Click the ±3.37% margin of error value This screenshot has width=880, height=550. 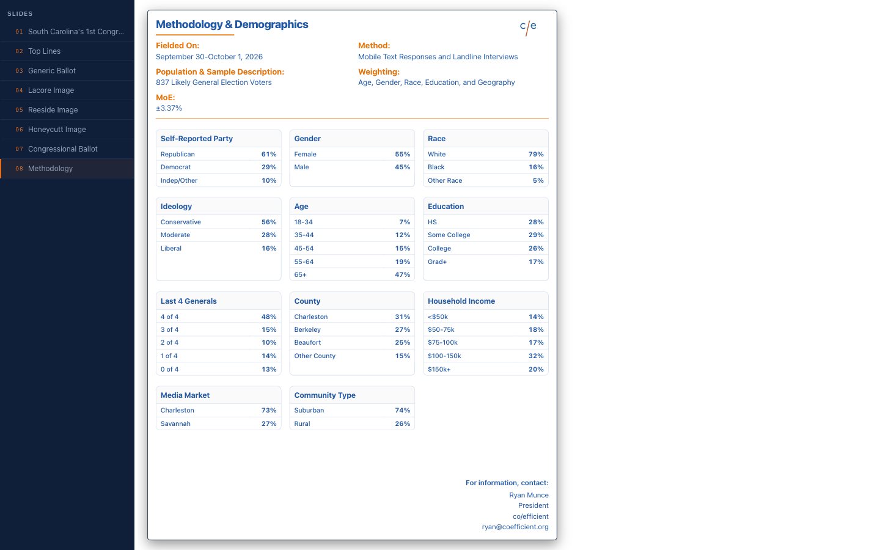pos(169,108)
